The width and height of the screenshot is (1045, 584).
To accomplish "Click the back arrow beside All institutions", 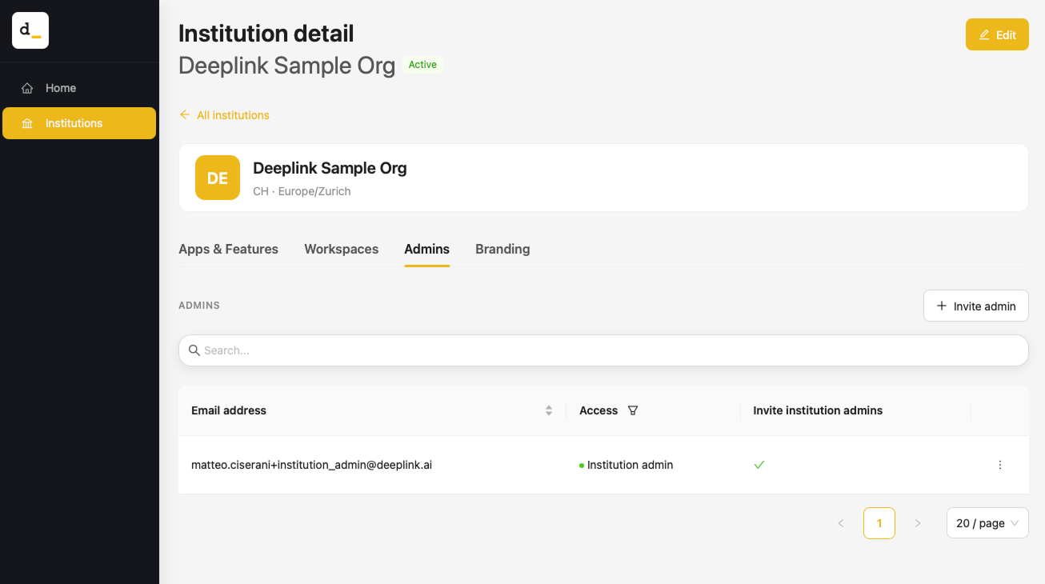I will coord(185,114).
